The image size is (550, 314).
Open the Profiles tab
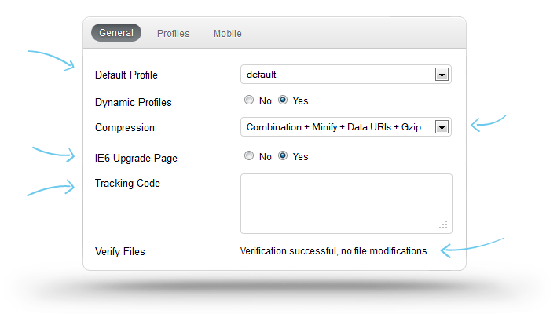[173, 34]
